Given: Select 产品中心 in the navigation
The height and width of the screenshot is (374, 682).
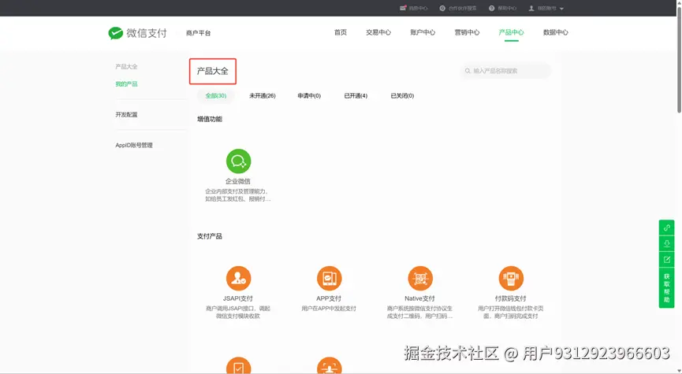Looking at the screenshot, I should point(512,32).
